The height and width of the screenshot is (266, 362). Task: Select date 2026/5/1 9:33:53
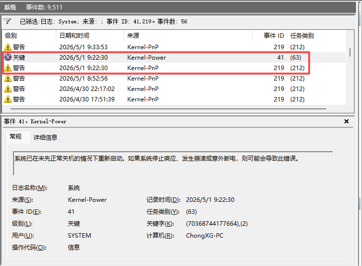84,47
